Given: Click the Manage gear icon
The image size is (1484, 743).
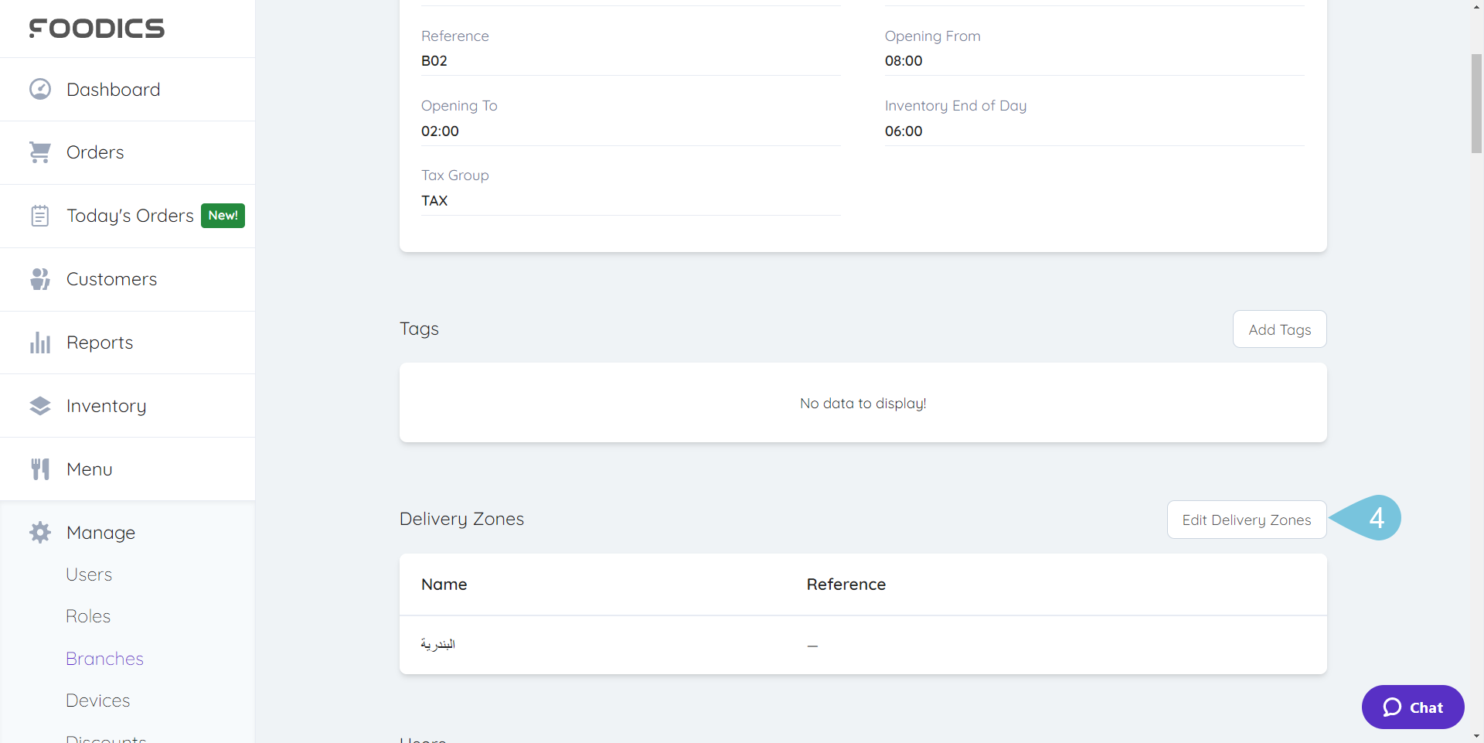Looking at the screenshot, I should [x=39, y=532].
